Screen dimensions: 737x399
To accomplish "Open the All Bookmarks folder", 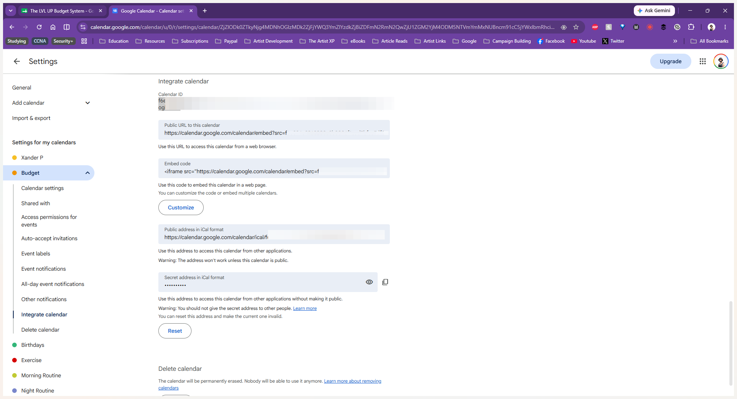I will pos(709,41).
